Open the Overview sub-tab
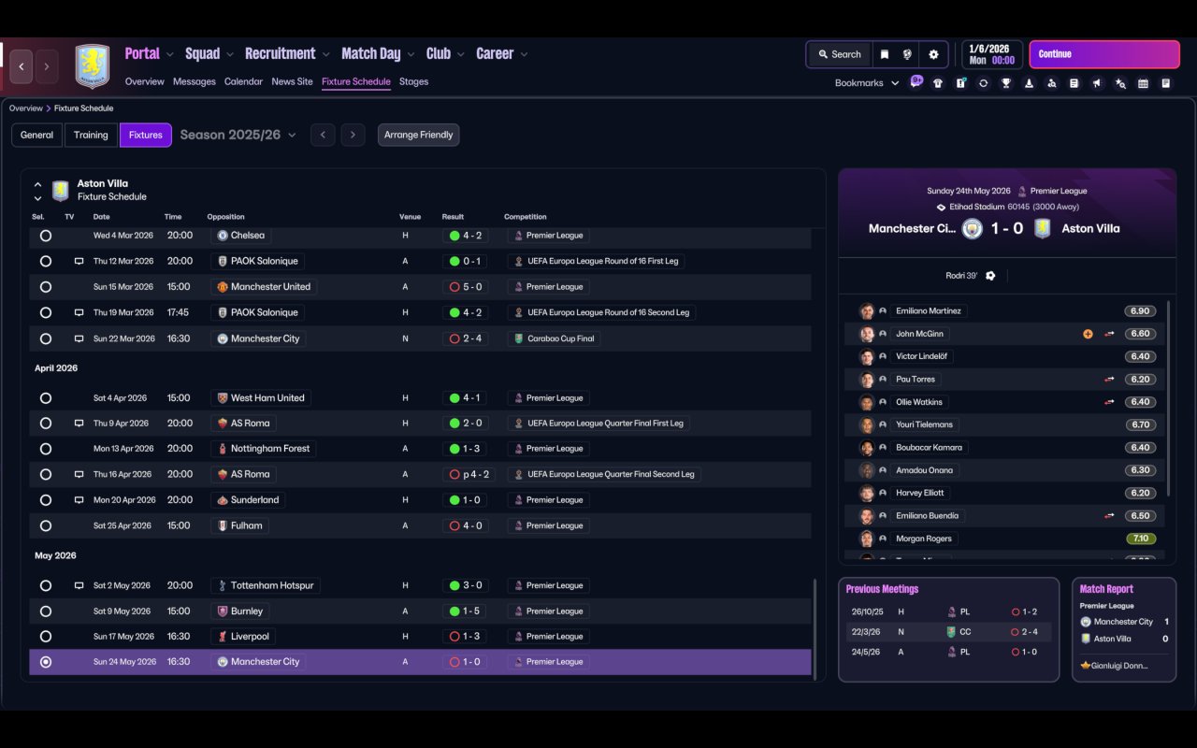The width and height of the screenshot is (1197, 748). [145, 81]
